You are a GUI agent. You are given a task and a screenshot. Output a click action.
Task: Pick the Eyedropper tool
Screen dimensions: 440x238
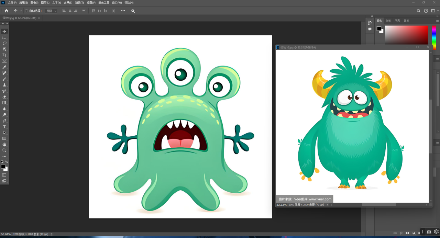(x=4, y=67)
